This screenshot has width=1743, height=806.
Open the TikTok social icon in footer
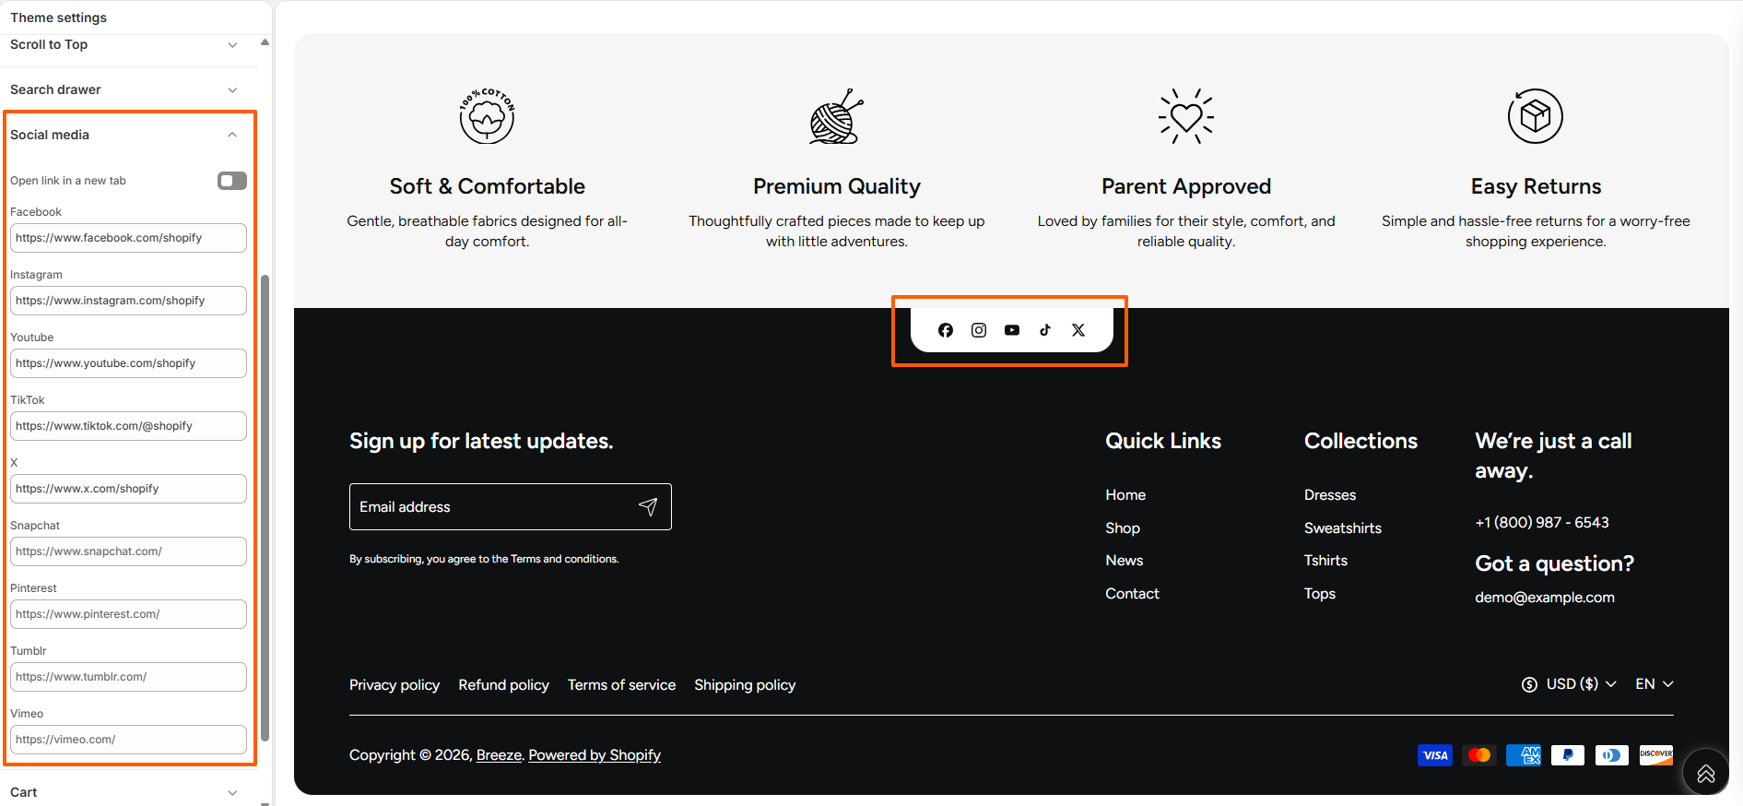tap(1045, 330)
